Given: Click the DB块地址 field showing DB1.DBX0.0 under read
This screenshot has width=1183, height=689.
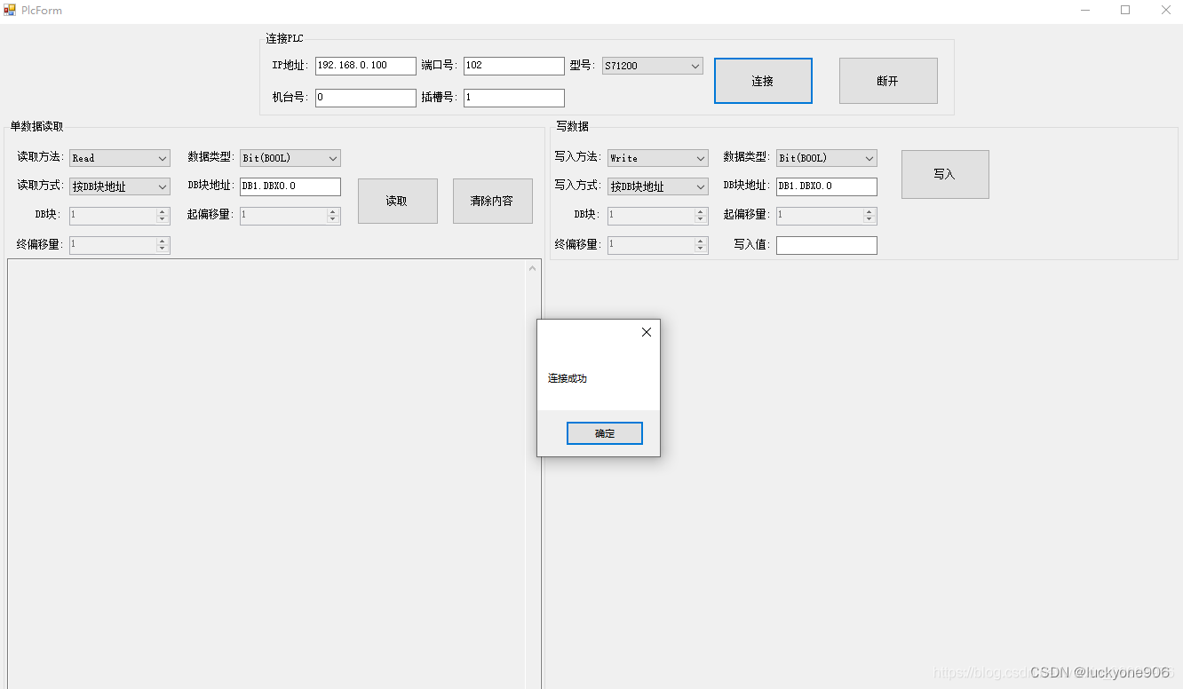Looking at the screenshot, I should click(x=289, y=186).
